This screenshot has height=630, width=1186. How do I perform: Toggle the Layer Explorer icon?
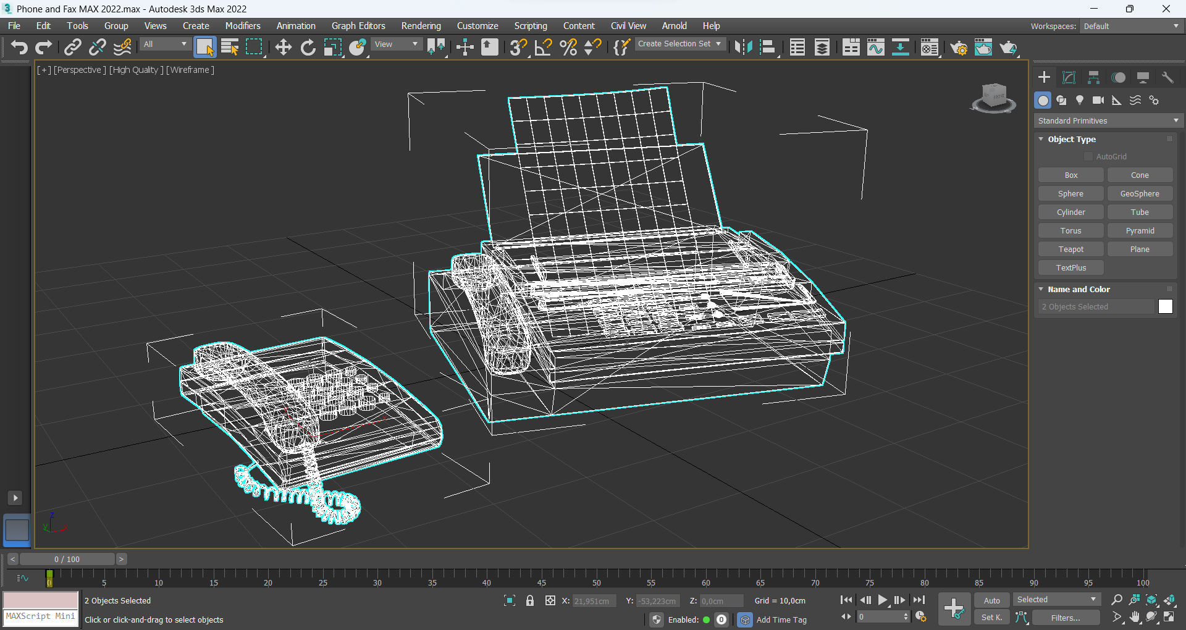pos(822,48)
